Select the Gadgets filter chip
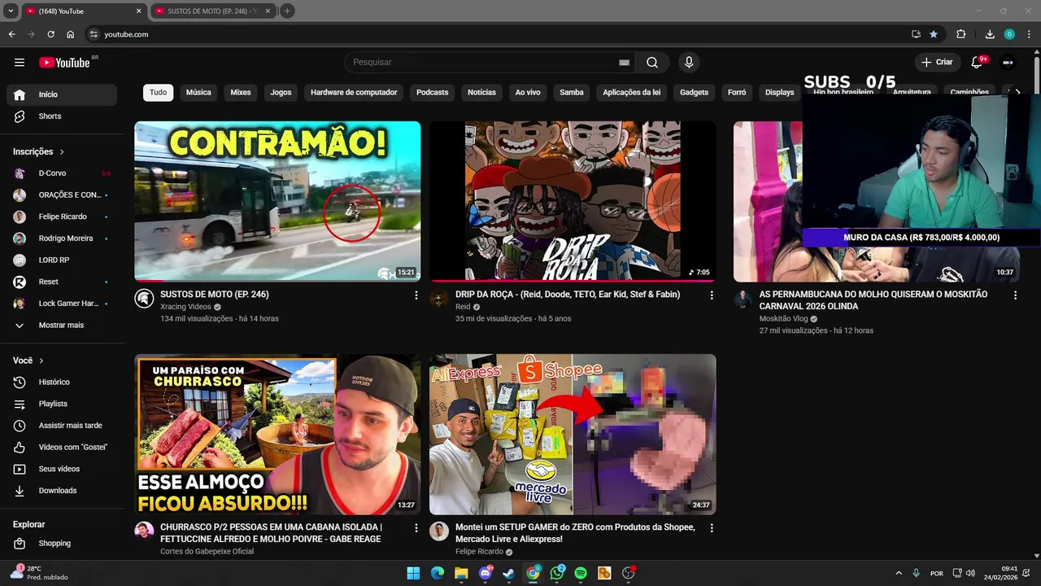The width and height of the screenshot is (1041, 586). tap(694, 93)
